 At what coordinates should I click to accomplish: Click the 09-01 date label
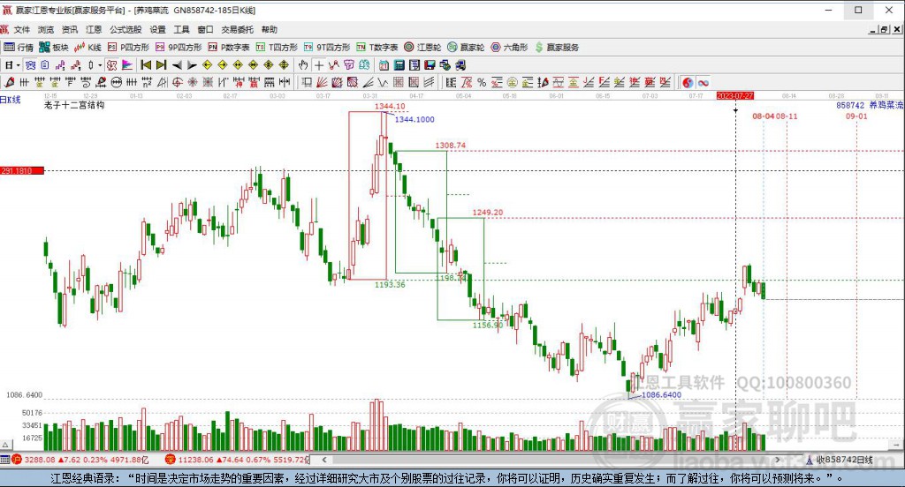click(x=856, y=116)
